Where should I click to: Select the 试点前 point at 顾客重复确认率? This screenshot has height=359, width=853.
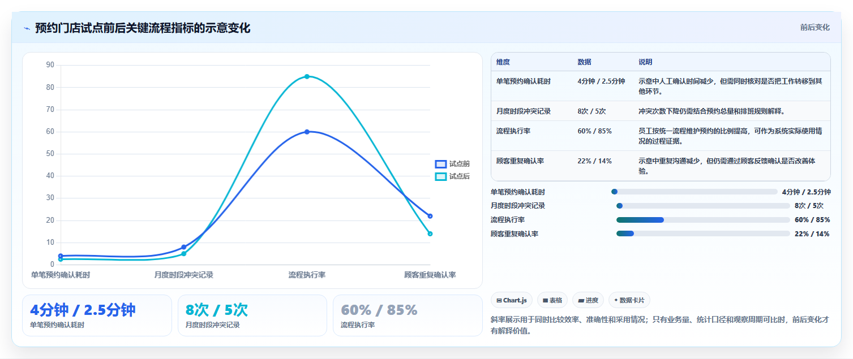(x=430, y=216)
